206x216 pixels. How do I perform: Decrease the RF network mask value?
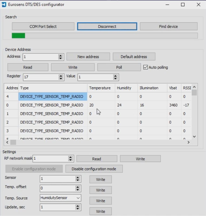[70, 160]
